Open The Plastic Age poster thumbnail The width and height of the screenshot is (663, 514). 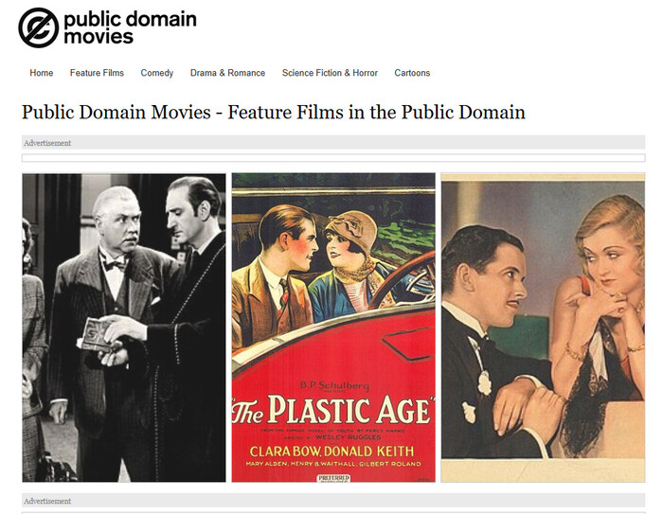(333, 328)
